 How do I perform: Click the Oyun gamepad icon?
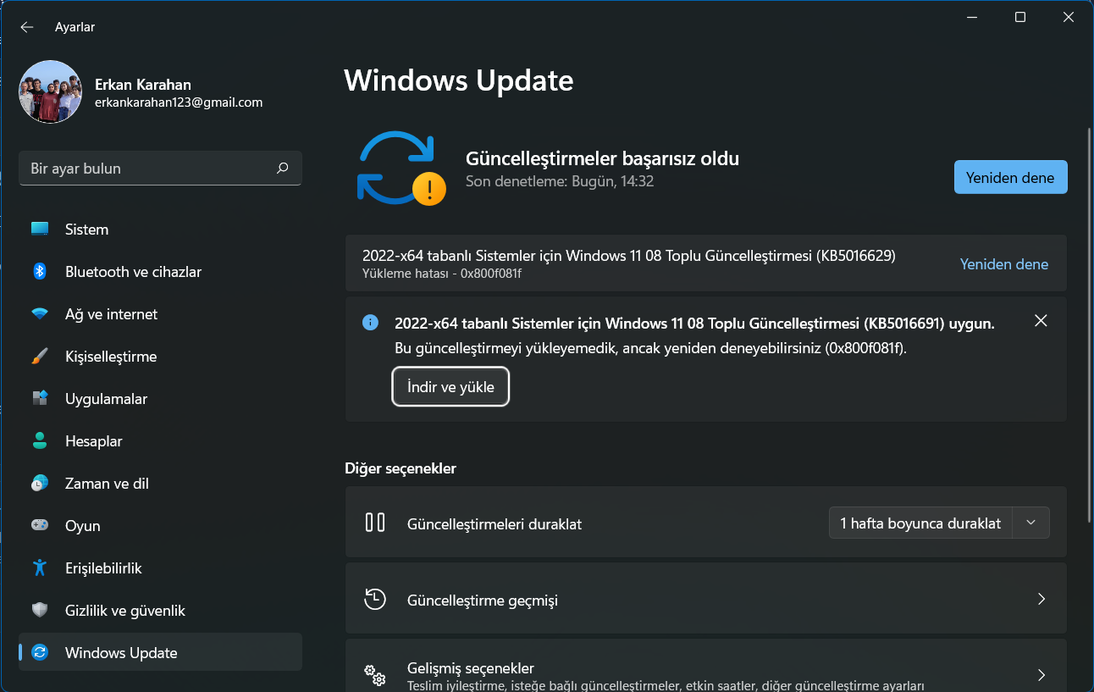coord(40,526)
